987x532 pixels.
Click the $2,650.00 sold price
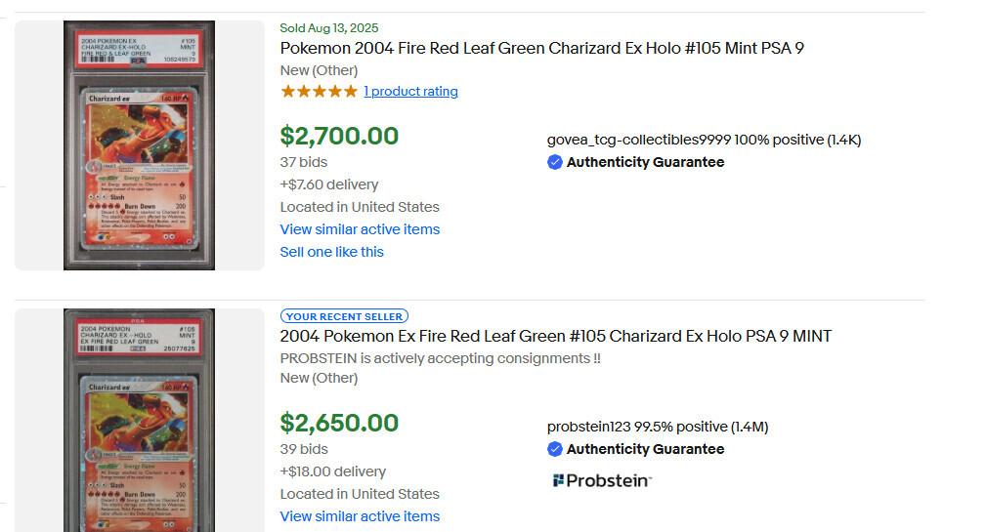click(x=339, y=424)
